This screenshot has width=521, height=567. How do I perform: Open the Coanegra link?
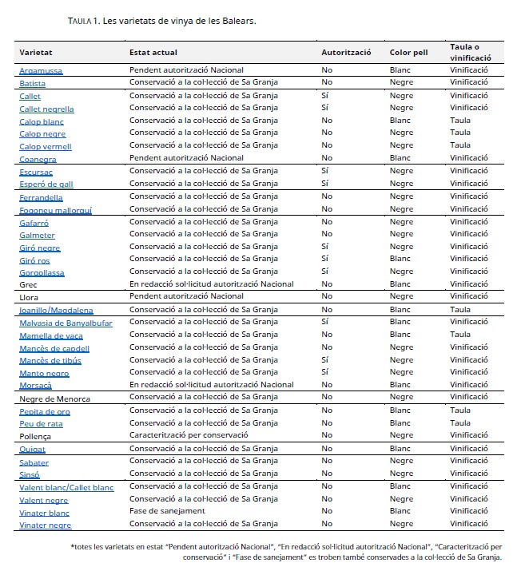point(38,159)
